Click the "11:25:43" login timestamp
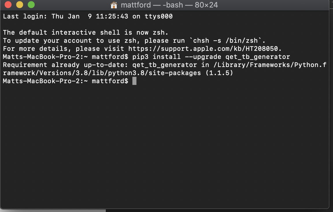333x212 pixels. (112, 16)
